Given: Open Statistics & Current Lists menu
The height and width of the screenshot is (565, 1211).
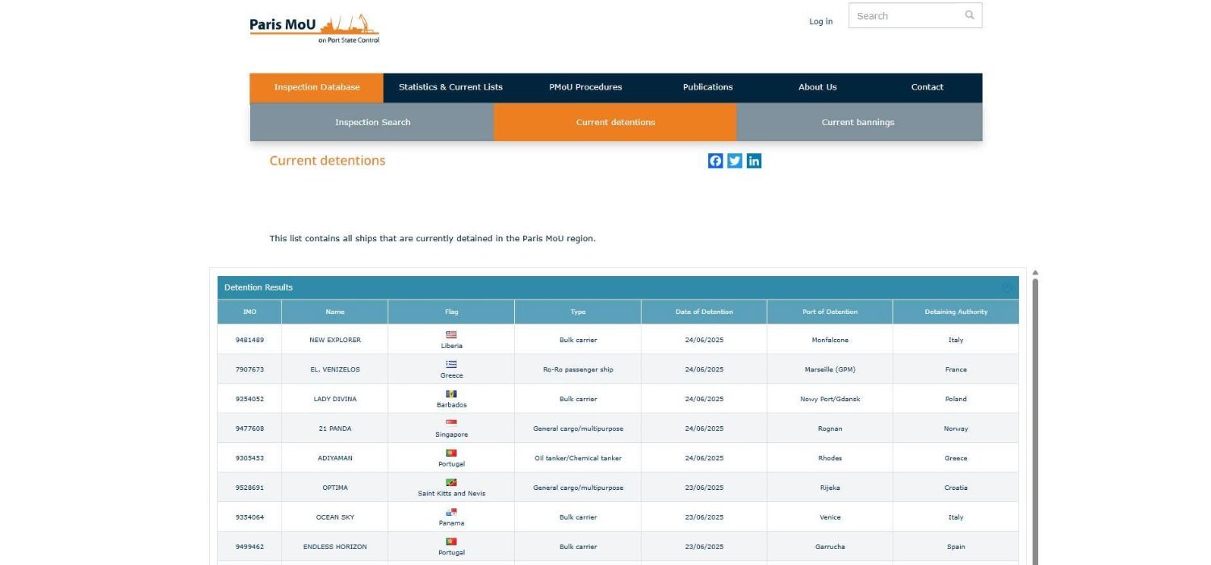Looking at the screenshot, I should coord(450,87).
